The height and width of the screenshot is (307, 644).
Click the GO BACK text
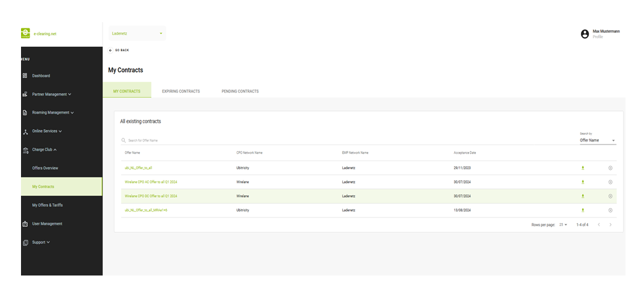(122, 50)
